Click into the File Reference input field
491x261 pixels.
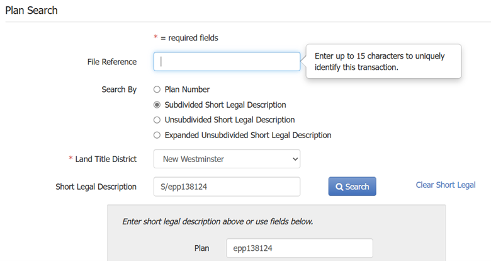227,62
